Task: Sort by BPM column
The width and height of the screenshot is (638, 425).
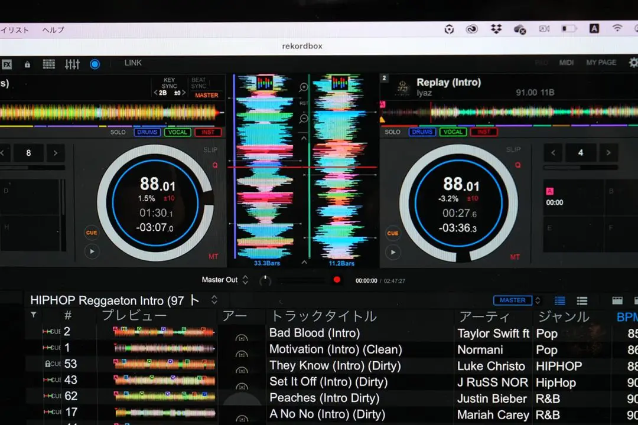Action: 627,317
